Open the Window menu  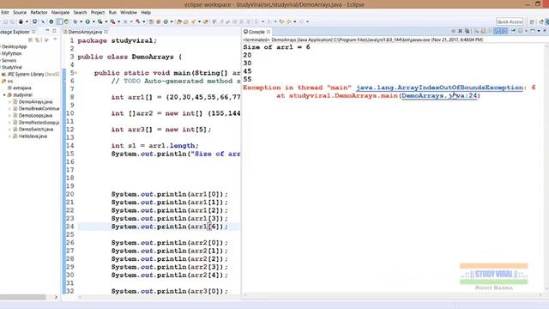tap(129, 12)
